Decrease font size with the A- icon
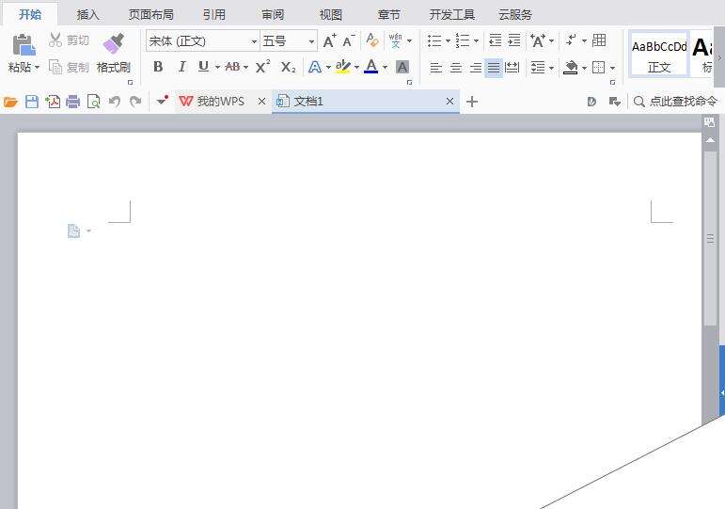The width and height of the screenshot is (725, 509). pos(349,40)
